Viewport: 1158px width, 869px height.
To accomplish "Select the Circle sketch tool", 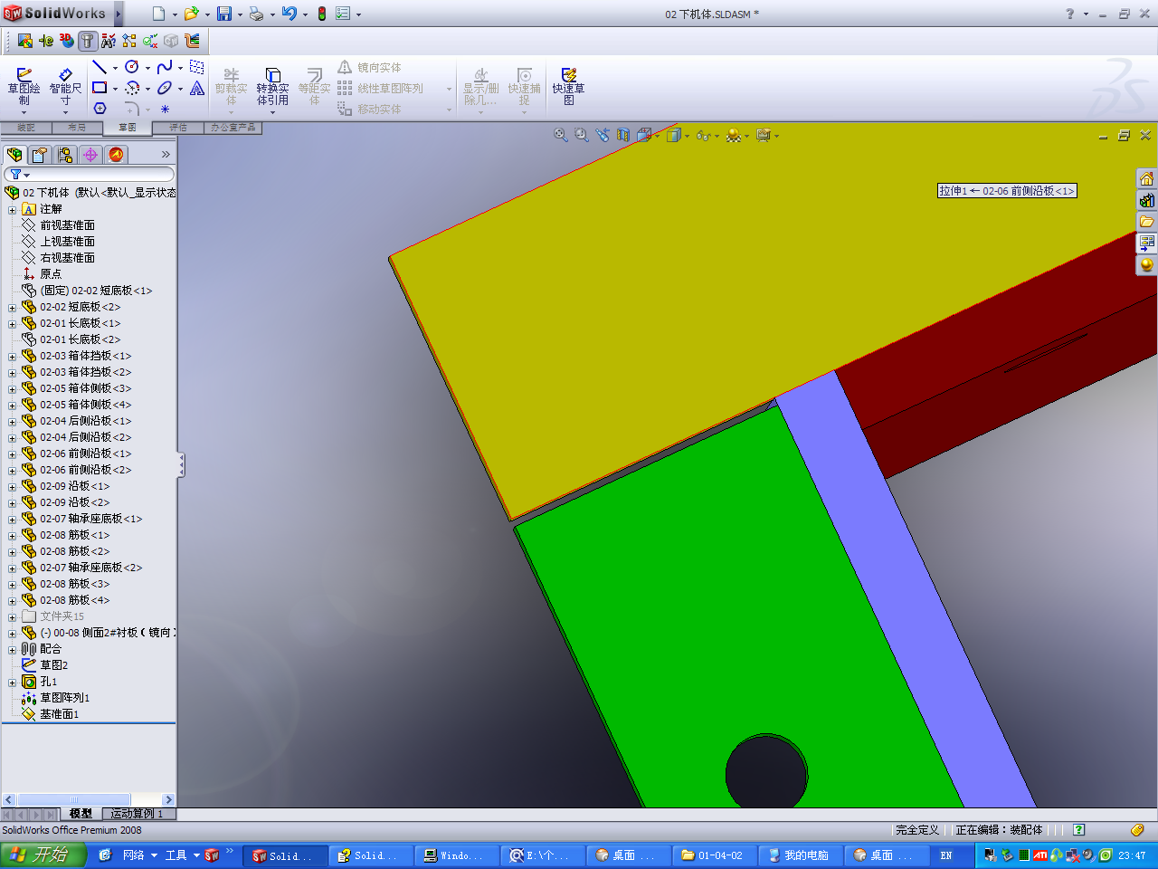I will tap(132, 67).
